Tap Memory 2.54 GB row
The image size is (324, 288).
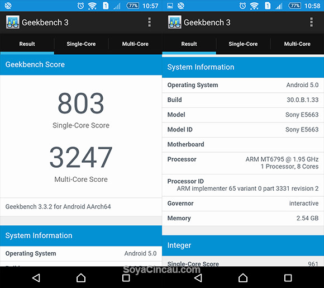(x=243, y=219)
